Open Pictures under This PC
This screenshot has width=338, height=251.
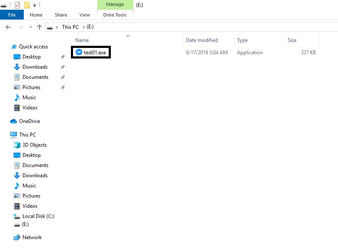(x=31, y=196)
